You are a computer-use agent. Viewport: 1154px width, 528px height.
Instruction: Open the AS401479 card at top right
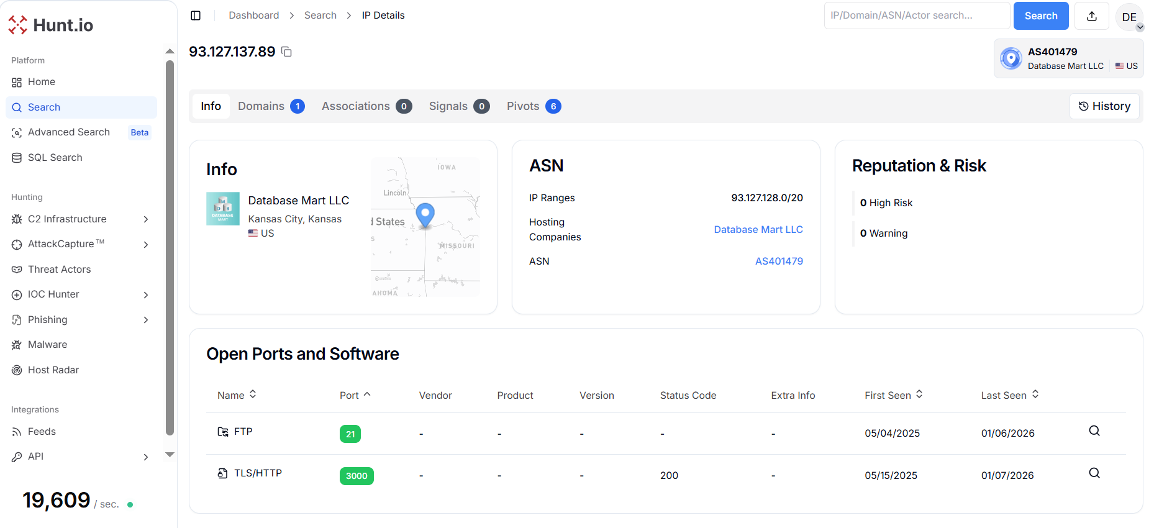click(1068, 58)
